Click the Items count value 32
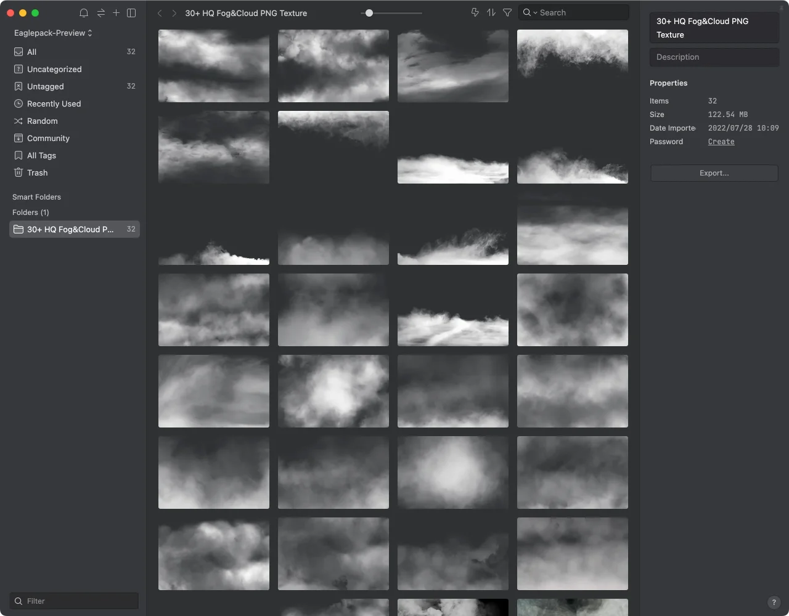Screen dimensions: 789x616 [x=713, y=101]
